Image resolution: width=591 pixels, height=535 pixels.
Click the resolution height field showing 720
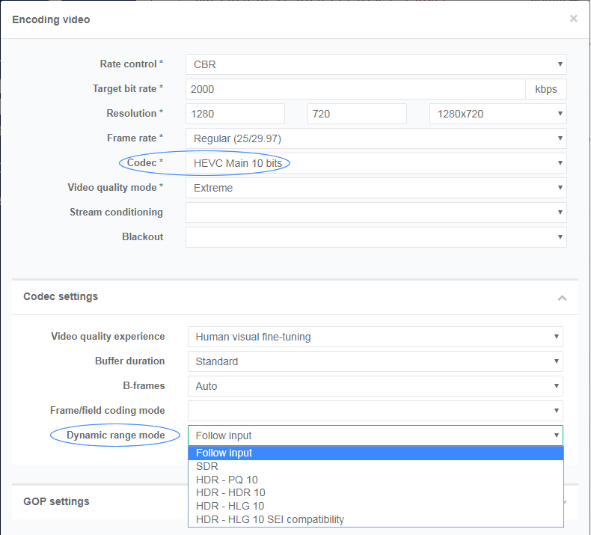tap(357, 114)
